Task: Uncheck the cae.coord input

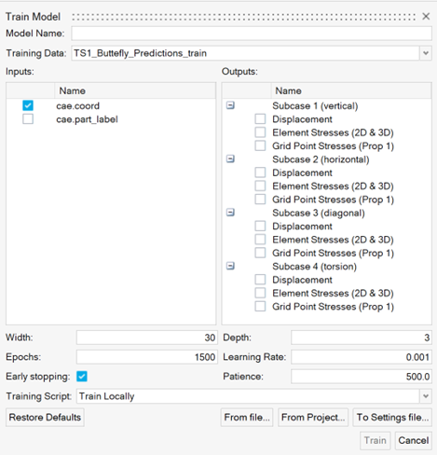Action: (28, 105)
